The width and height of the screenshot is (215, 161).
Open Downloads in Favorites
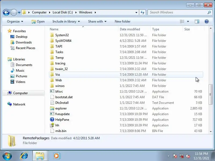[x=24, y=42]
